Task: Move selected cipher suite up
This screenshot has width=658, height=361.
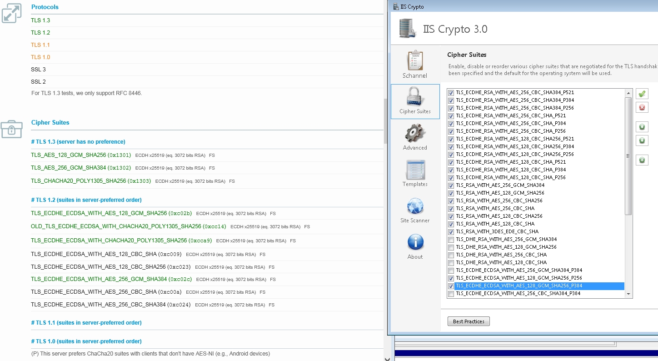Action: coord(642,126)
